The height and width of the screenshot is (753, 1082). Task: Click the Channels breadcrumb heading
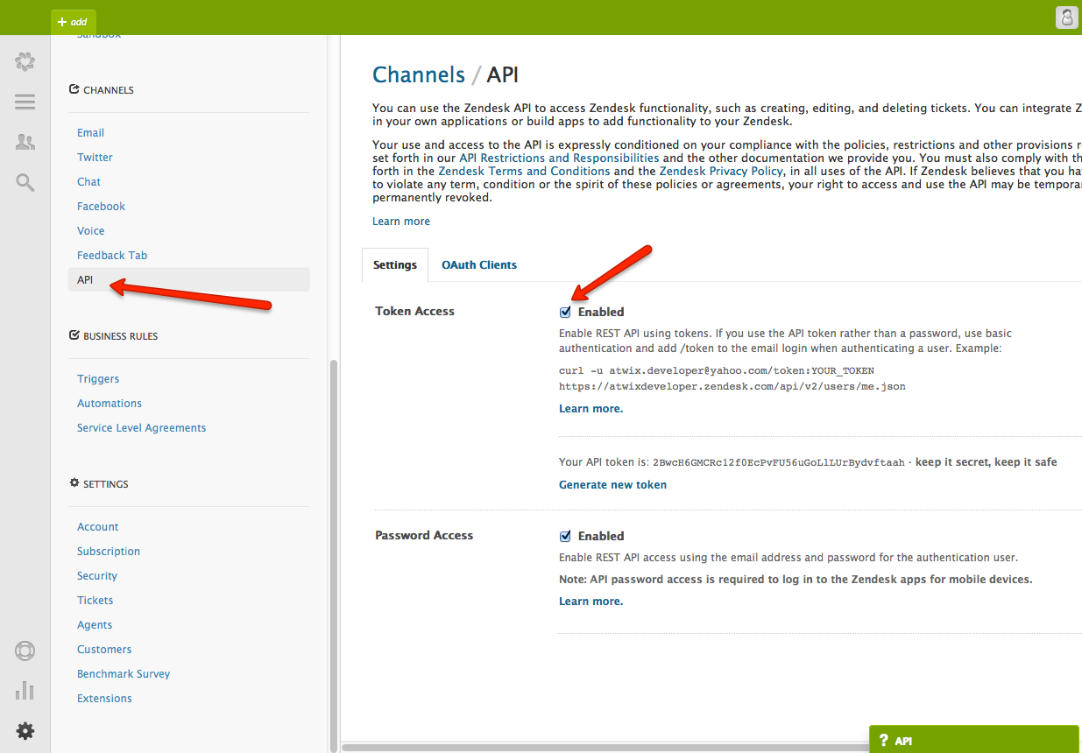(x=419, y=74)
